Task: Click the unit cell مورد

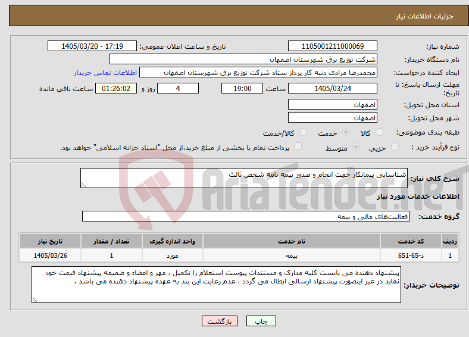Action: 172,255
